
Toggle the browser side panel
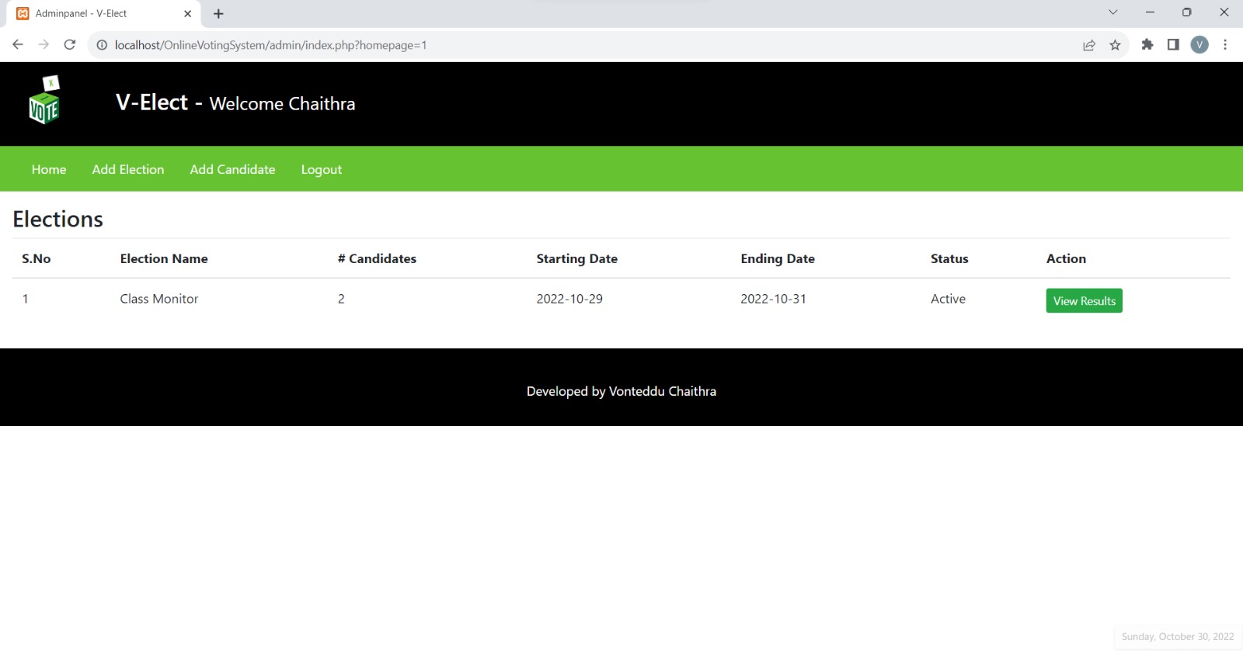tap(1173, 45)
